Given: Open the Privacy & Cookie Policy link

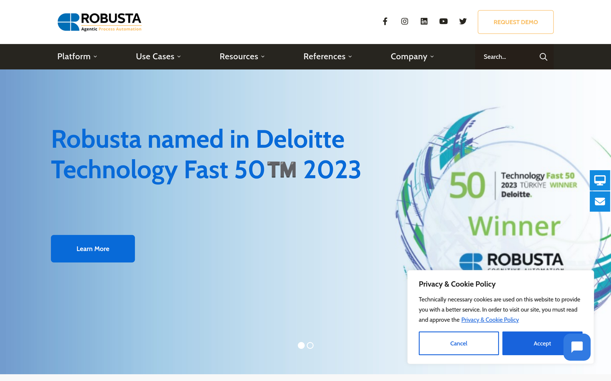Looking at the screenshot, I should pyautogui.click(x=490, y=320).
